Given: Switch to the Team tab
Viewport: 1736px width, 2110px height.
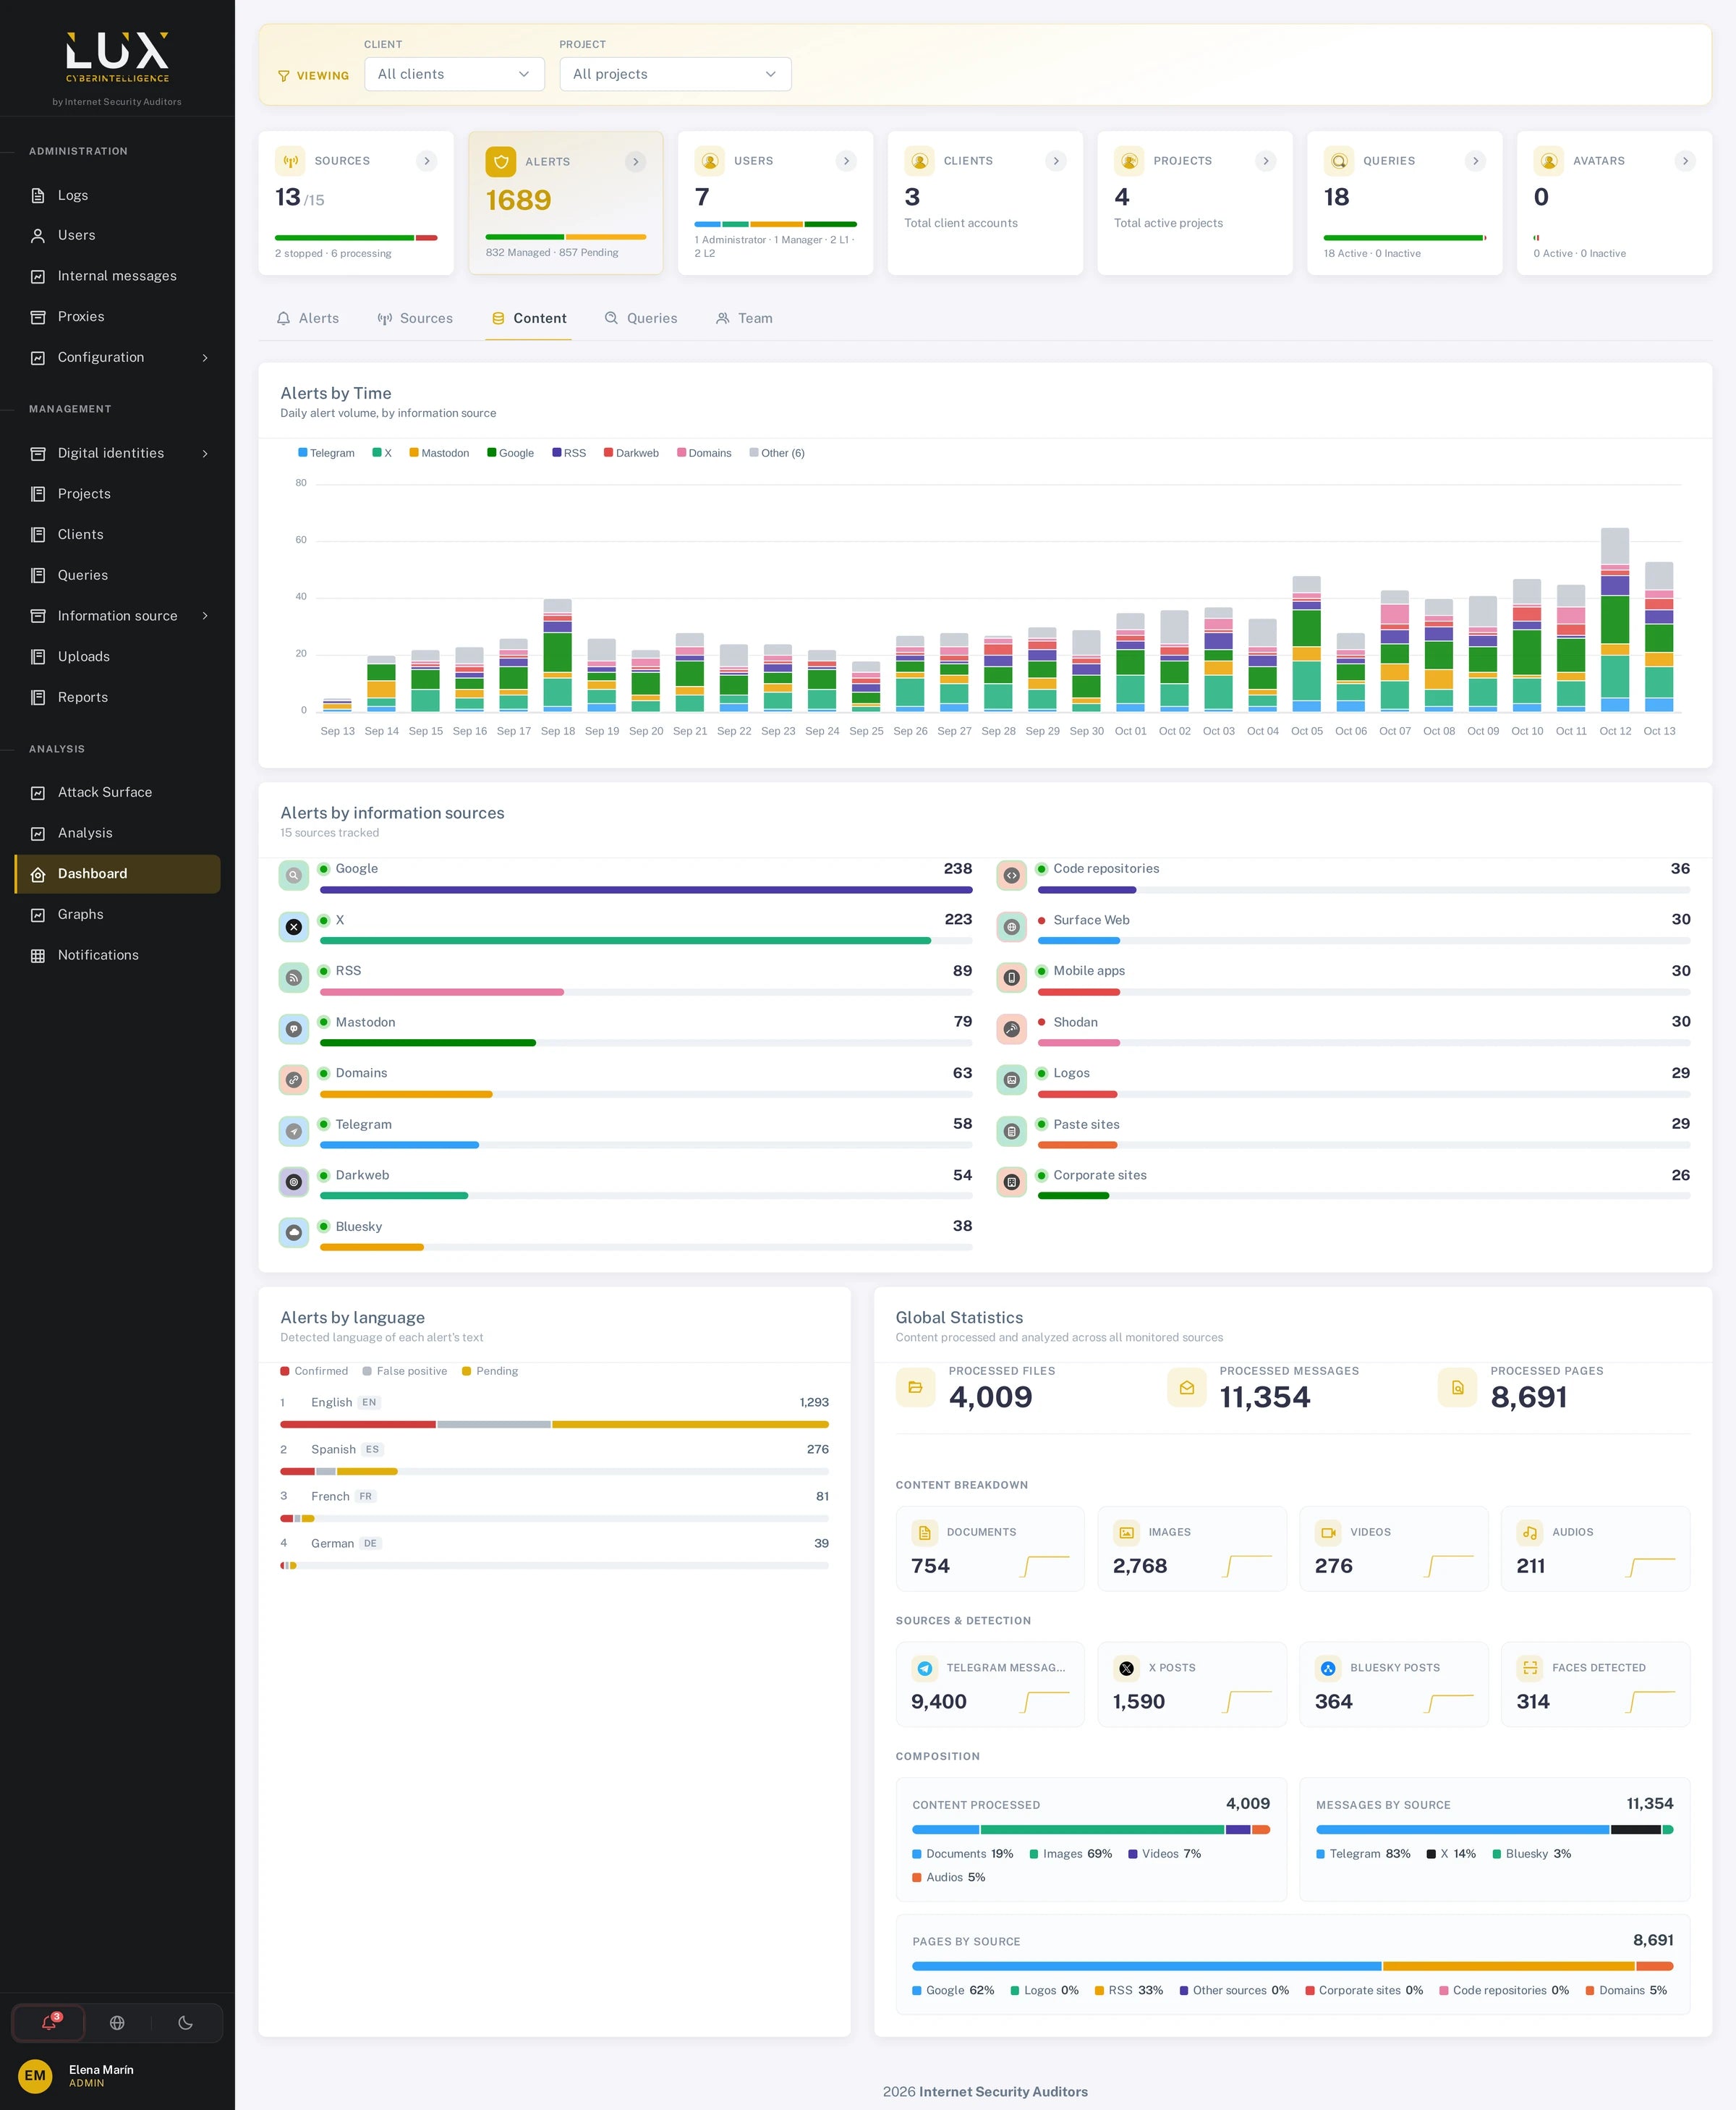Looking at the screenshot, I should point(744,318).
